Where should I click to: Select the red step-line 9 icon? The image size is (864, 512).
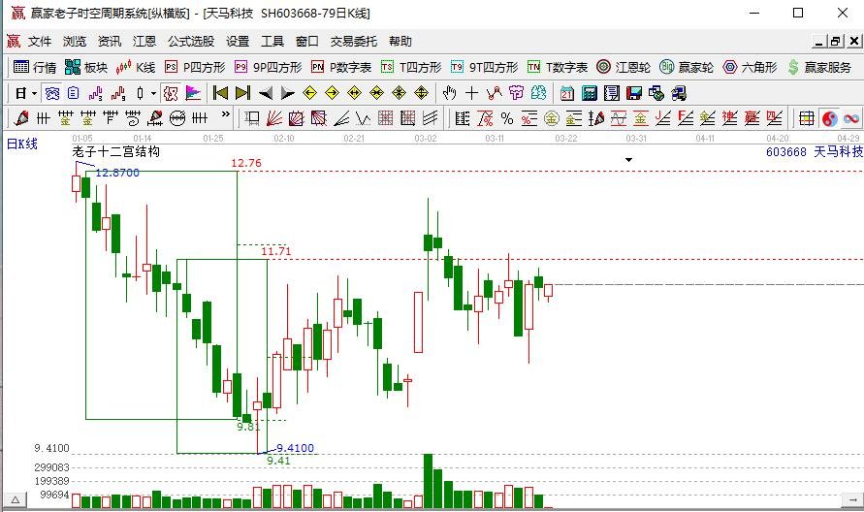(118, 93)
